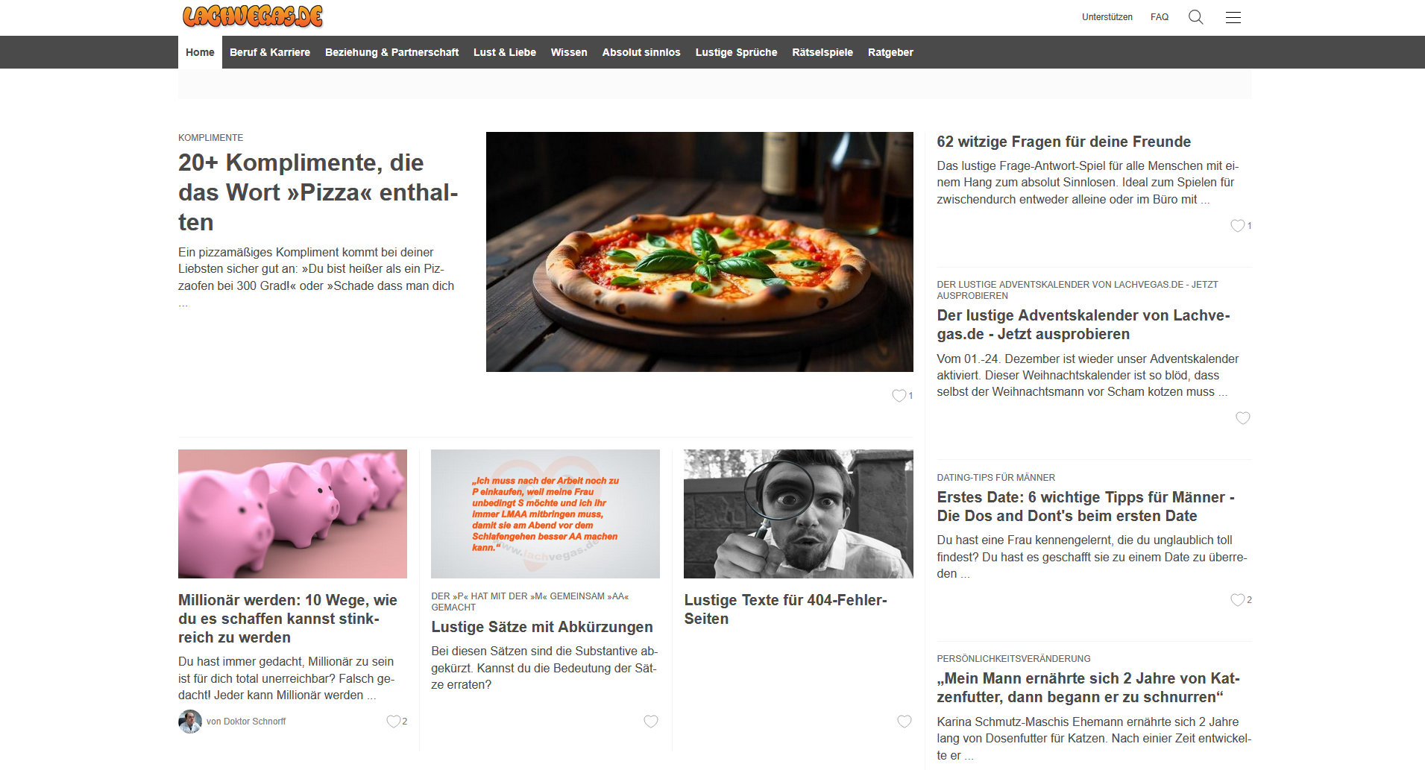This screenshot has height=770, width=1425.
Task: Open Beziehung & Partnerschaft menu
Action: [392, 52]
